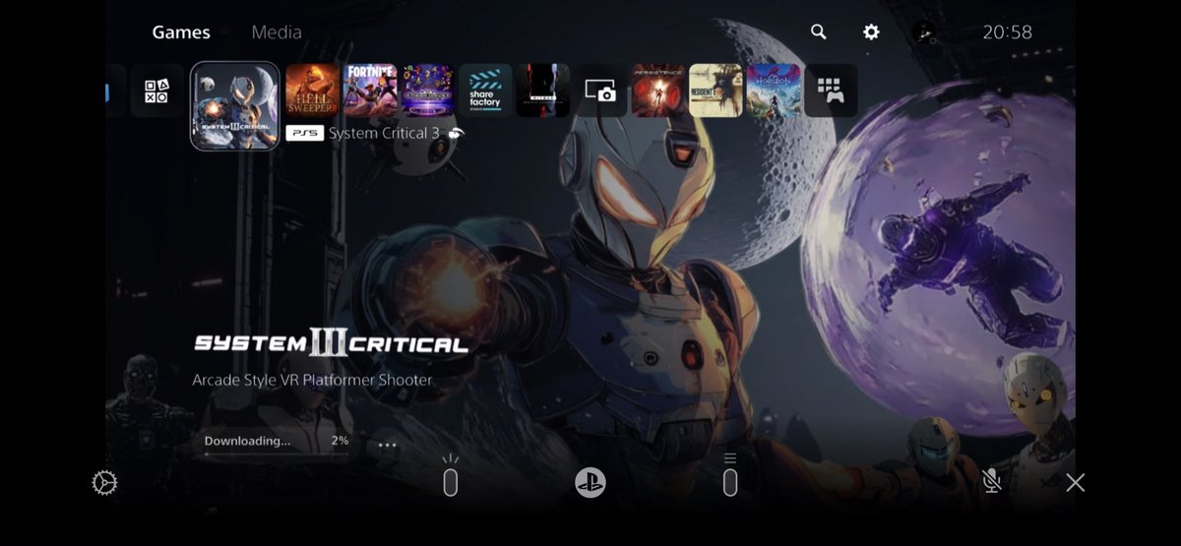Screen dimensions: 1181x546
Task: Click the System Critical 3 title label
Action: 384,133
